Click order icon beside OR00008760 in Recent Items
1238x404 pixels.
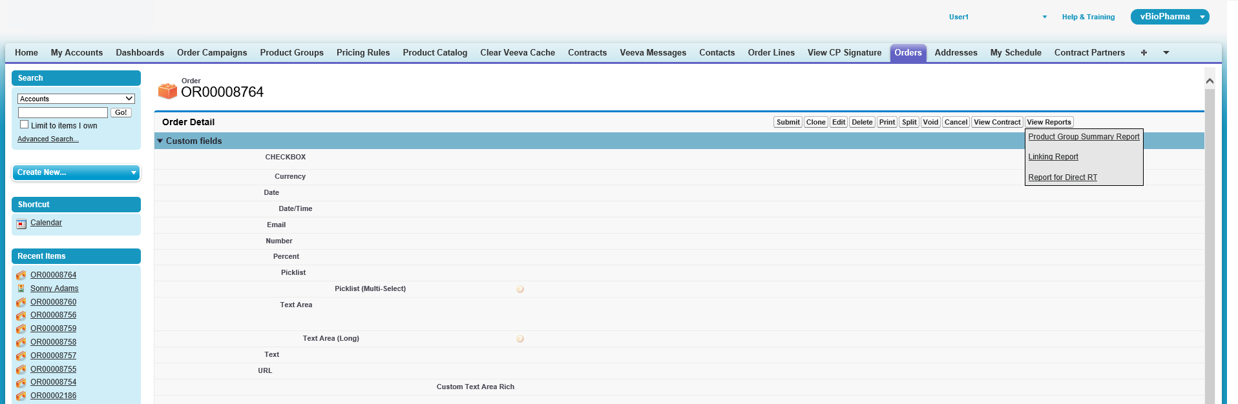21,302
